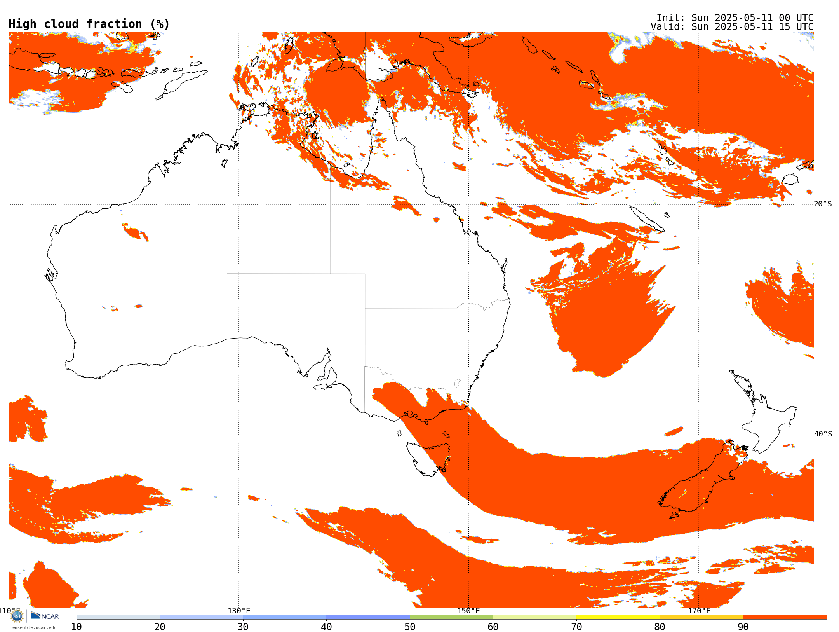Select the 90+ orange-red colorbar segment

(785, 617)
